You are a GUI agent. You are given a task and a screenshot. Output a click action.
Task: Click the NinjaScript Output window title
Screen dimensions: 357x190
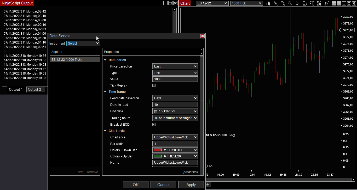(x=17, y=3)
